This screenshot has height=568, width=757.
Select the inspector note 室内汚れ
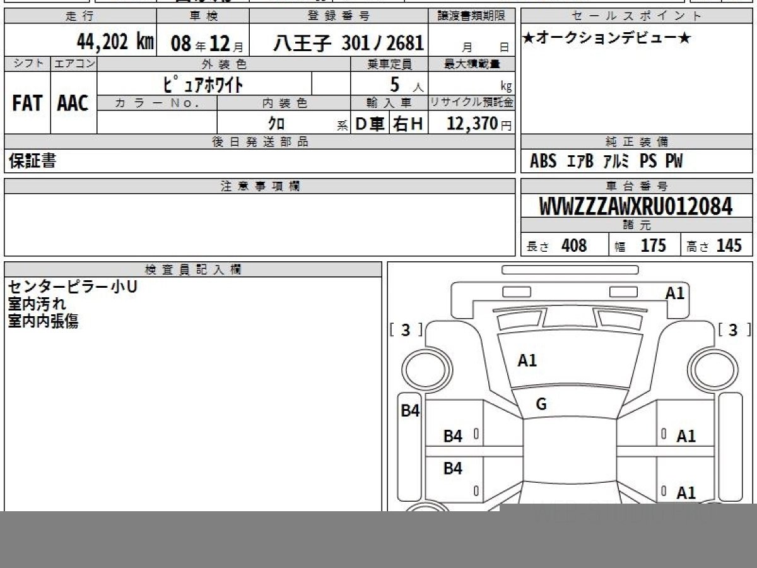point(37,304)
